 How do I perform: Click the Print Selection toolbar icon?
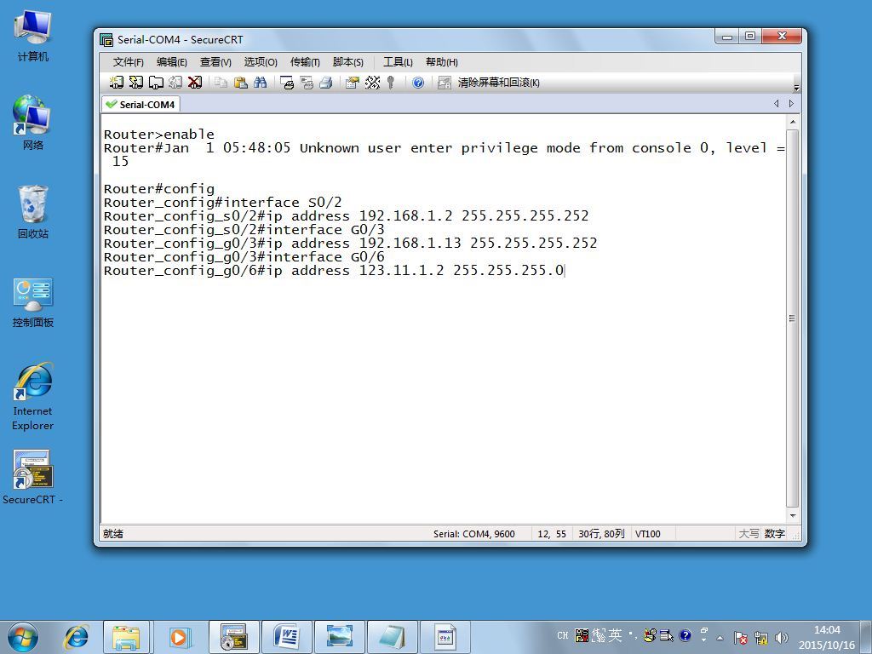(307, 83)
